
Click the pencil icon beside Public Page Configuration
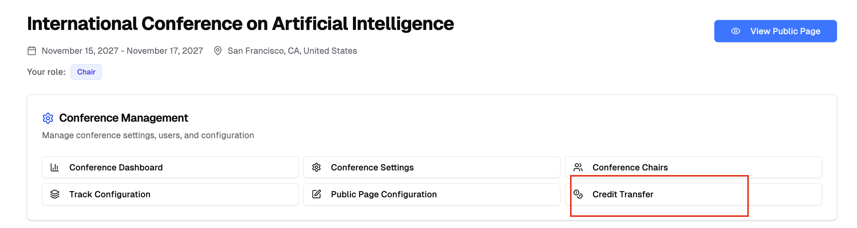click(316, 194)
